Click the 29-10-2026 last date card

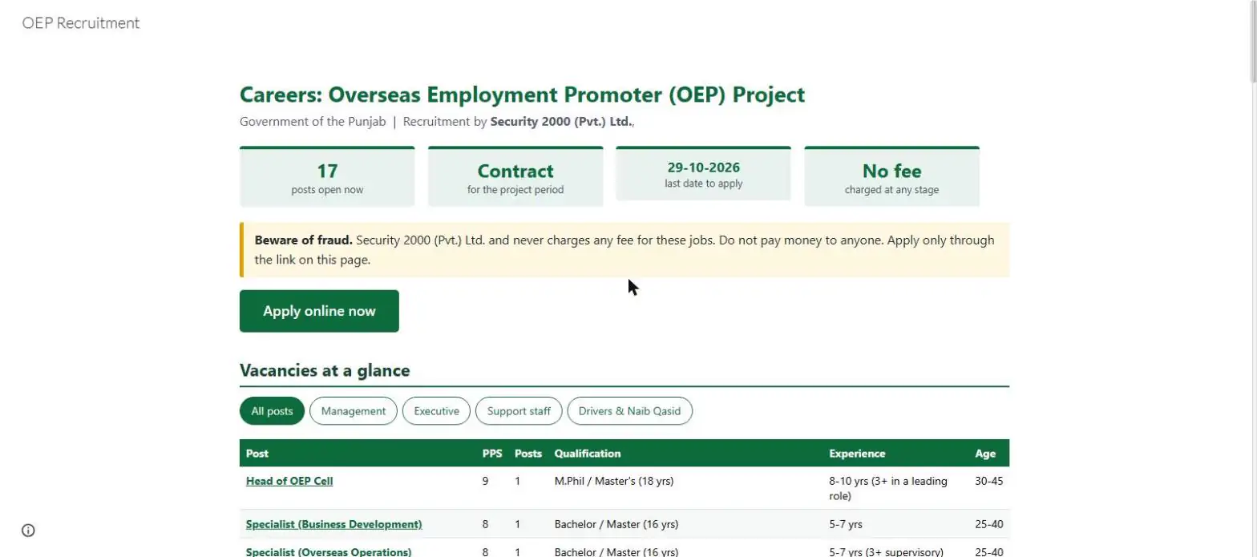(x=703, y=174)
